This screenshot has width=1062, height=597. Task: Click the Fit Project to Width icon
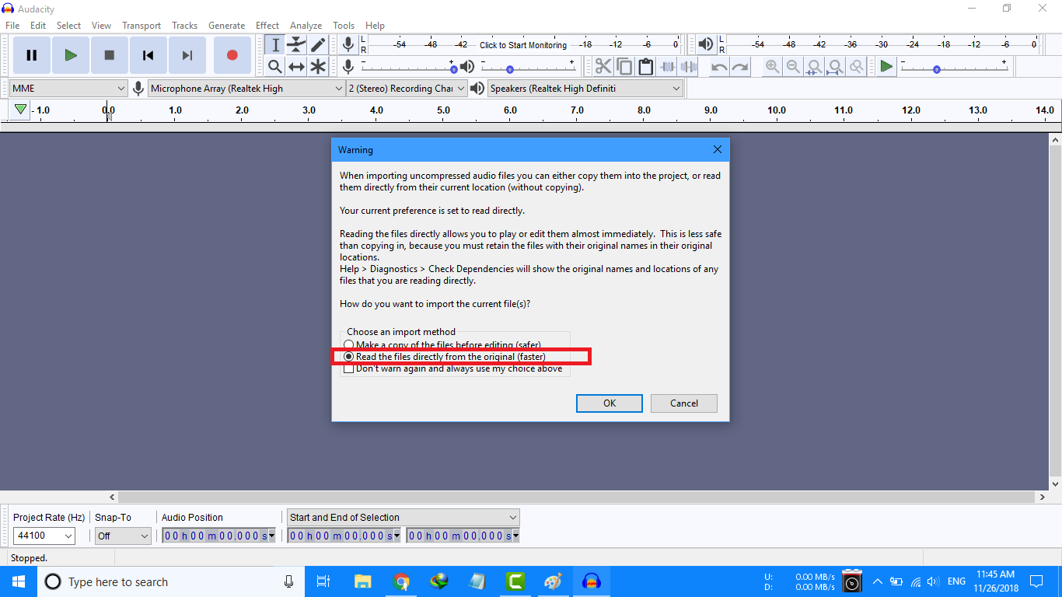835,67
